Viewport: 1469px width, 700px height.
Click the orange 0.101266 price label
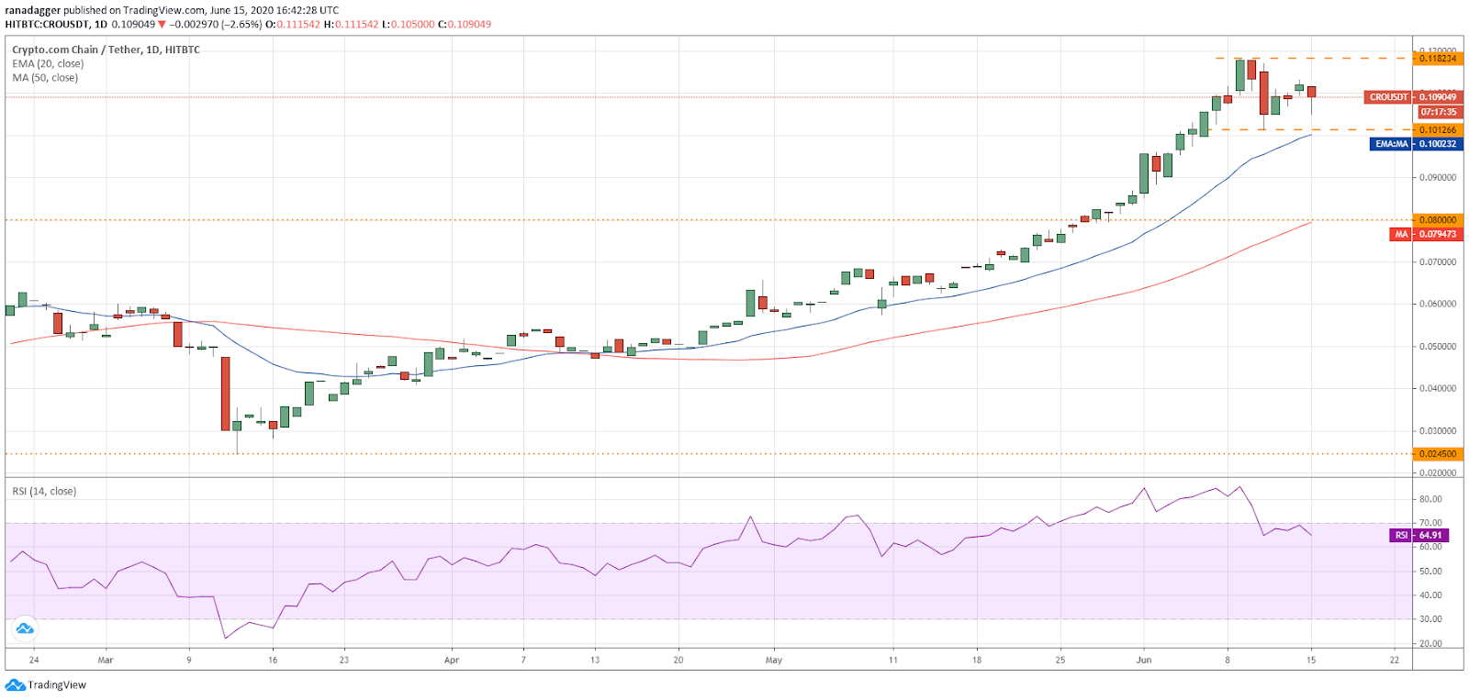(1438, 129)
